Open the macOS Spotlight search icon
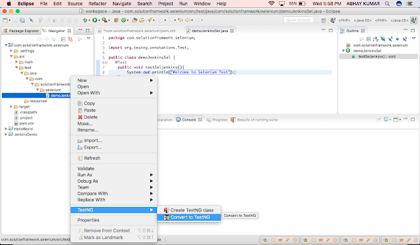The height and width of the screenshot is (245, 420). point(387,4)
